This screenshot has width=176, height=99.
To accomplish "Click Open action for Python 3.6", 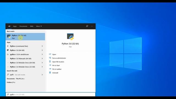I will (x=54, y=54).
